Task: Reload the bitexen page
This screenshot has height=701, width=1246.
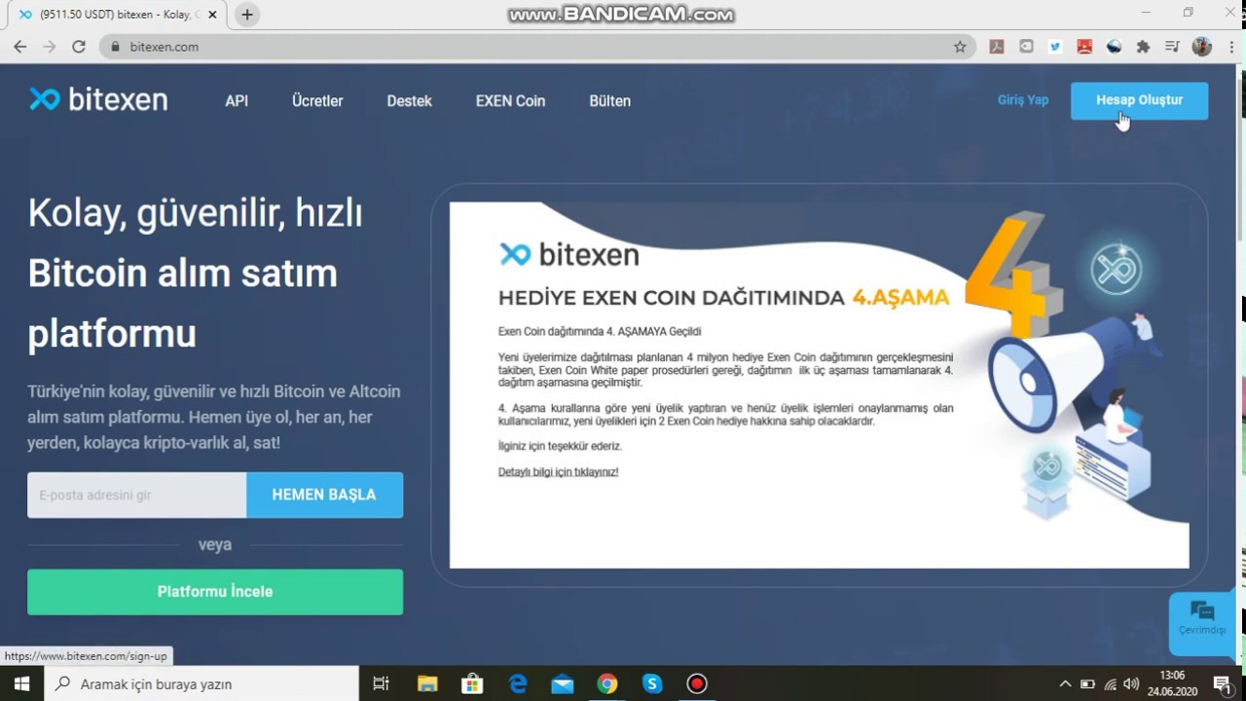Action: click(79, 46)
